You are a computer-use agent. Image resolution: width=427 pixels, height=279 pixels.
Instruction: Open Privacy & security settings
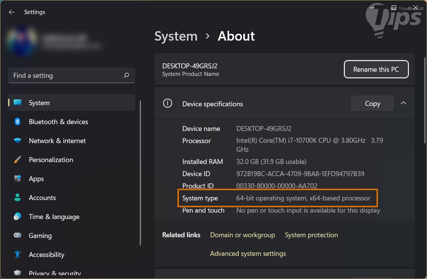(55, 273)
